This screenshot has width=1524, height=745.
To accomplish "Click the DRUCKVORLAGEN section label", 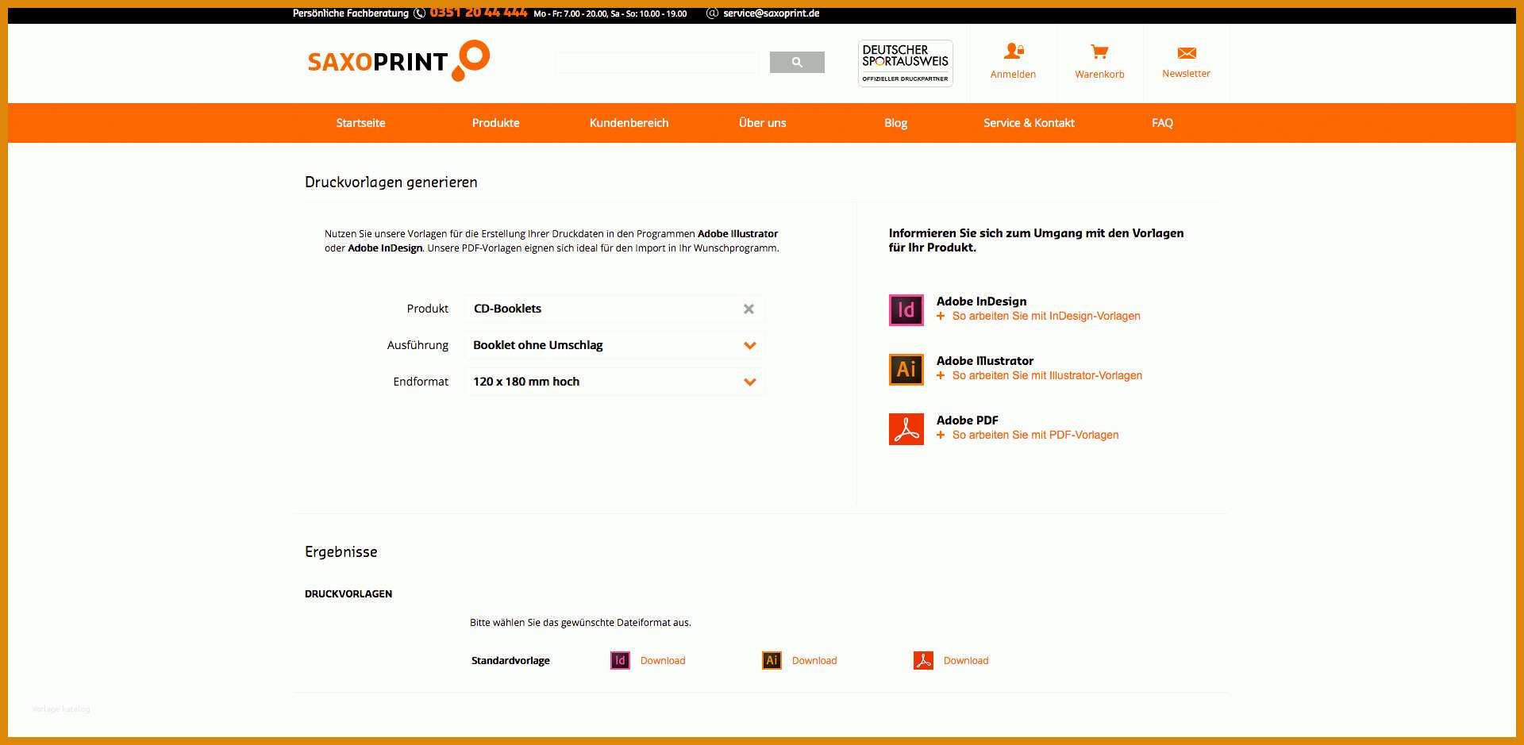I will (x=348, y=594).
